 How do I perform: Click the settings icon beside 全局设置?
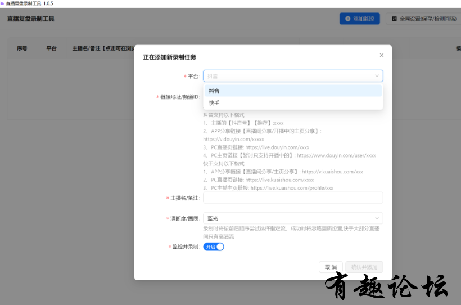[x=394, y=19]
